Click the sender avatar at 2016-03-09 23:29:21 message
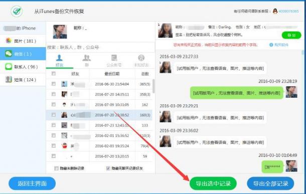Viewport: 306px width, 194px height. pos(166,117)
